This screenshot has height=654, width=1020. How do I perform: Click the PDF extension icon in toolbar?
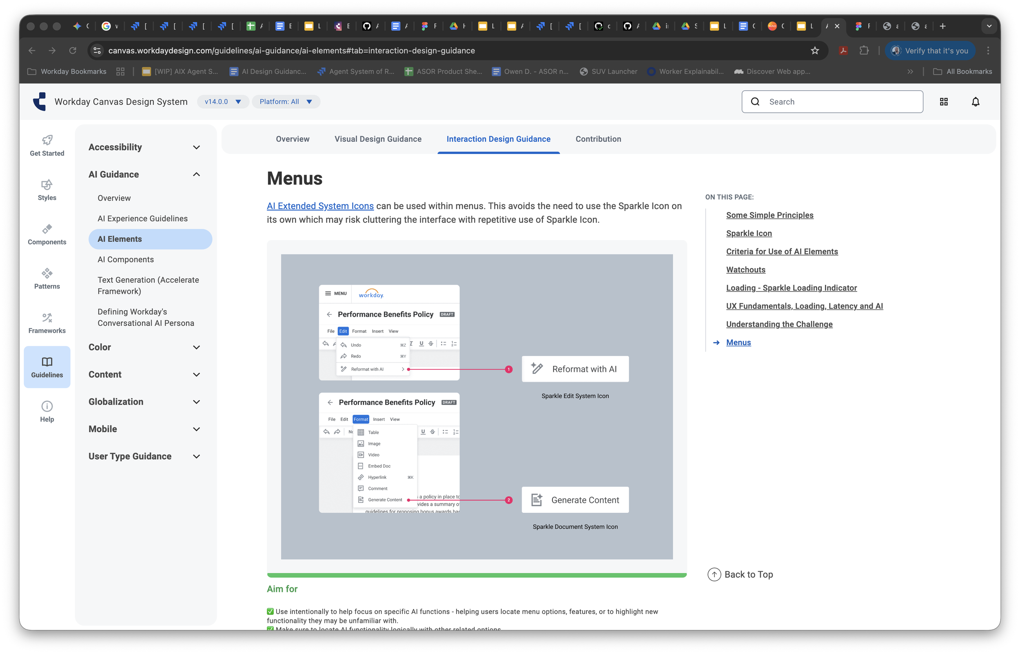click(843, 51)
